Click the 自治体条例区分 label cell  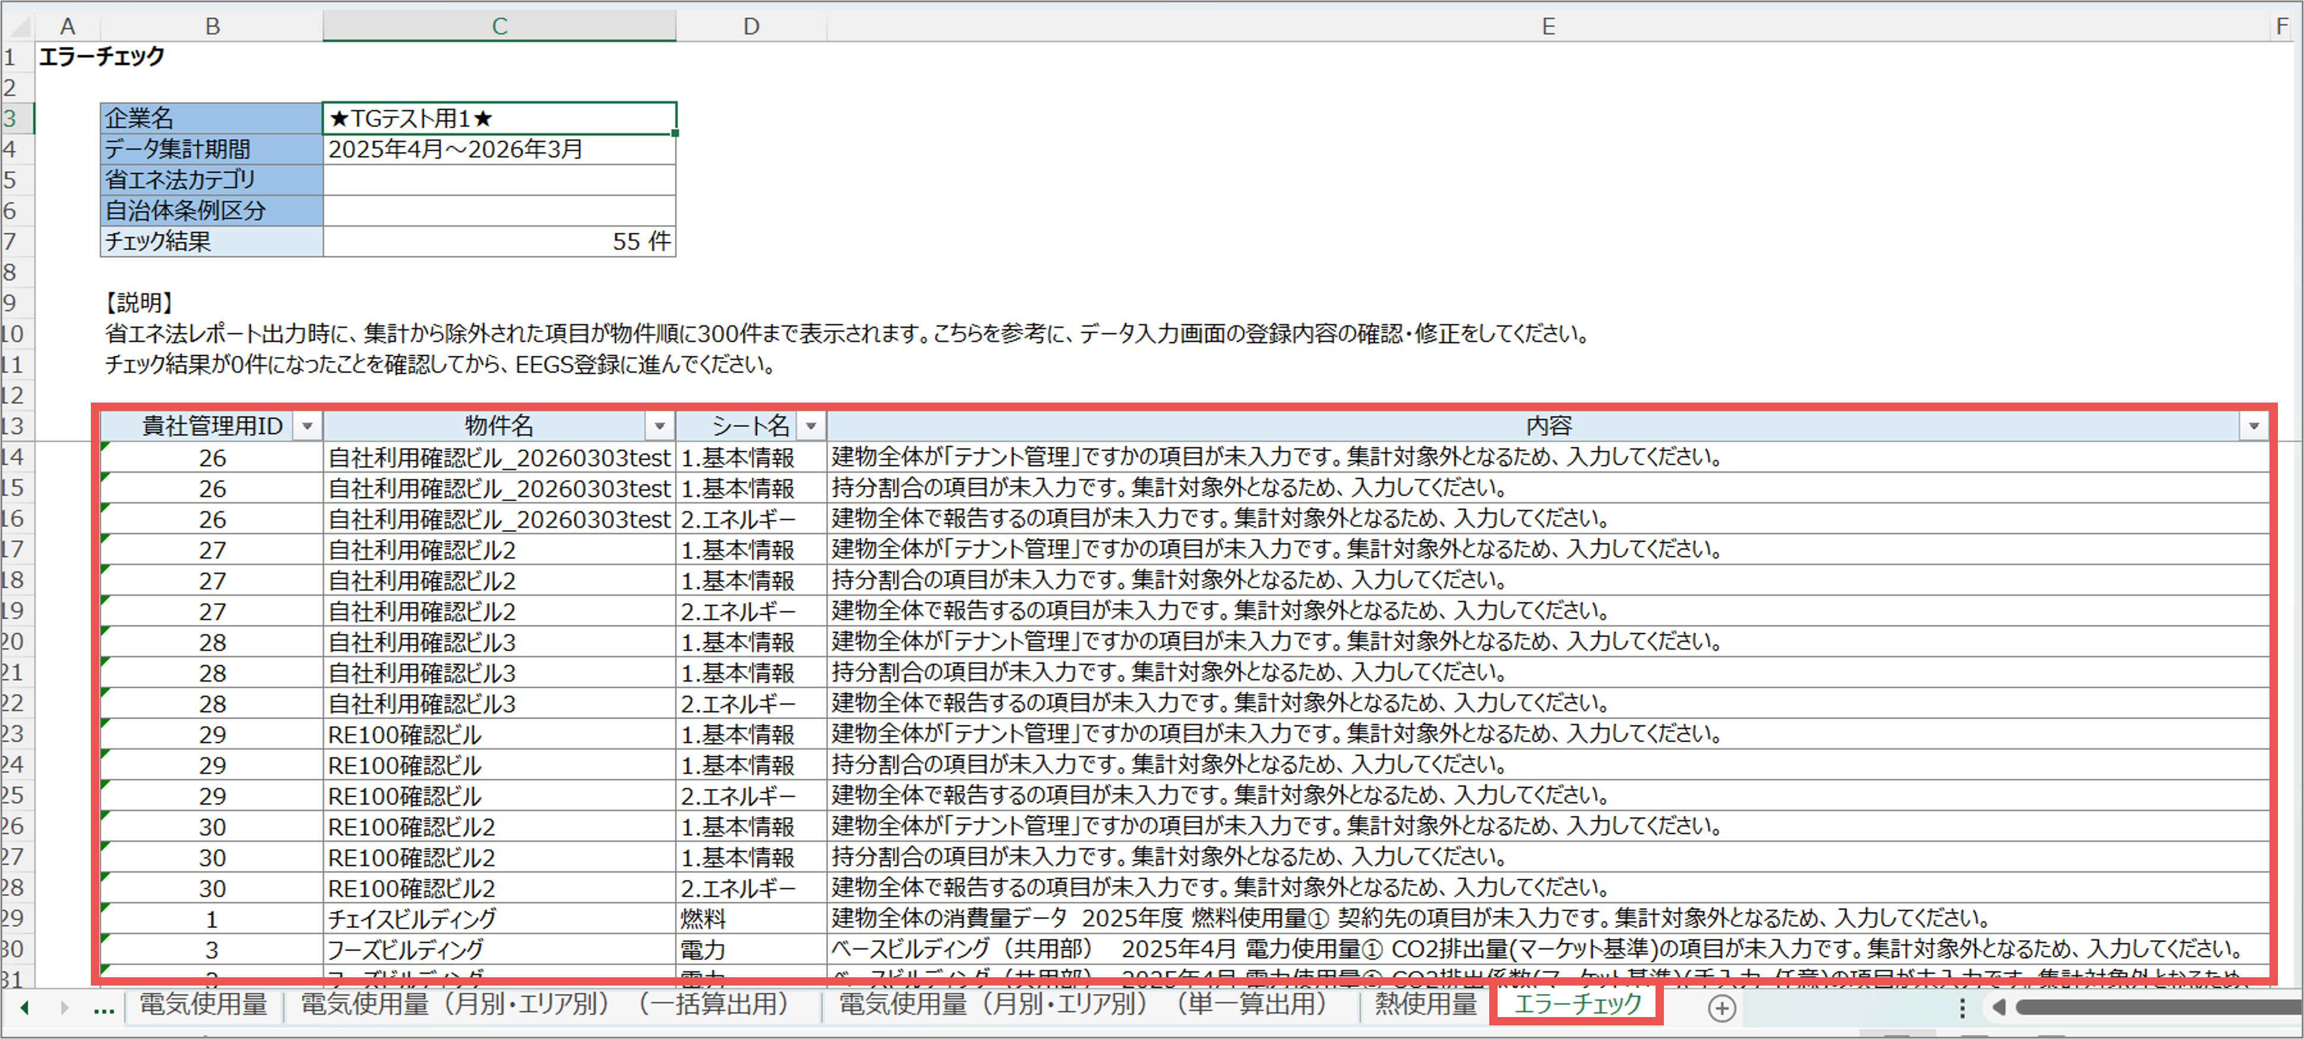pyautogui.click(x=212, y=211)
